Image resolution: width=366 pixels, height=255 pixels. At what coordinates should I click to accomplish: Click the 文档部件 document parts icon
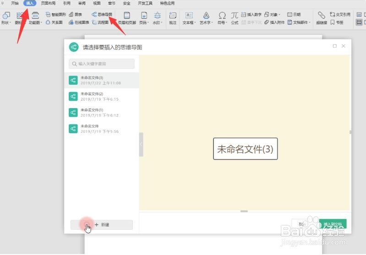coord(290,22)
